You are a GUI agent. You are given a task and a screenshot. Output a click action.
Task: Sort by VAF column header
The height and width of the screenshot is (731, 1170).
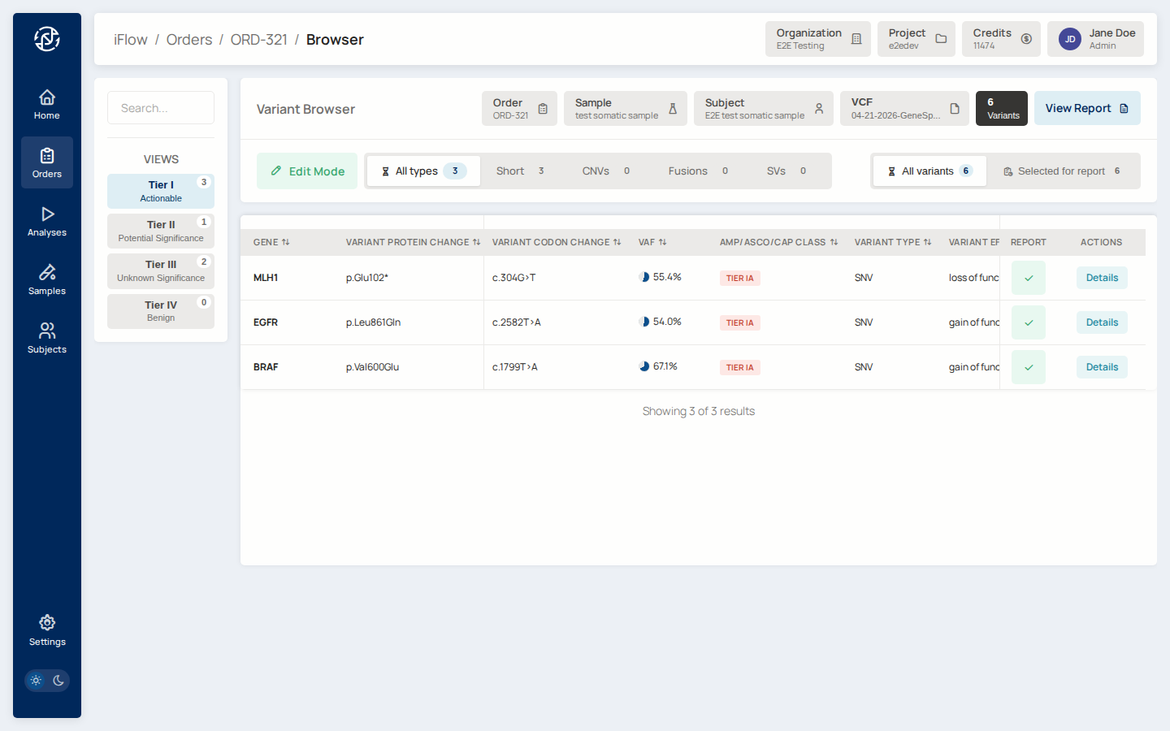coord(652,242)
